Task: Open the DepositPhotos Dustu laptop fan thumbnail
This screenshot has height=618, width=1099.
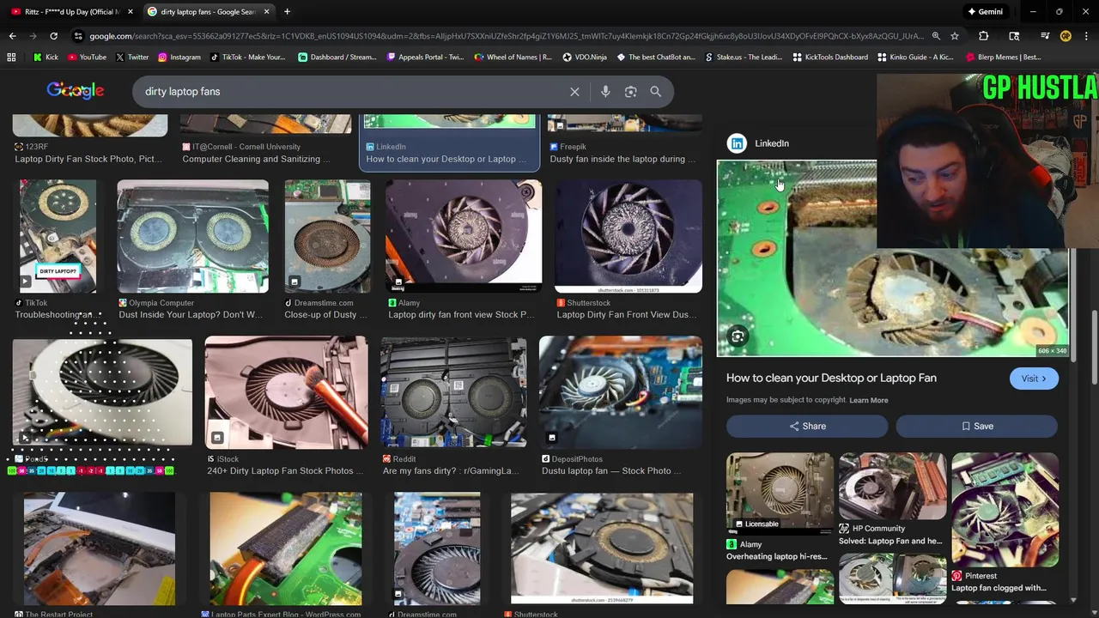Action: [620, 392]
